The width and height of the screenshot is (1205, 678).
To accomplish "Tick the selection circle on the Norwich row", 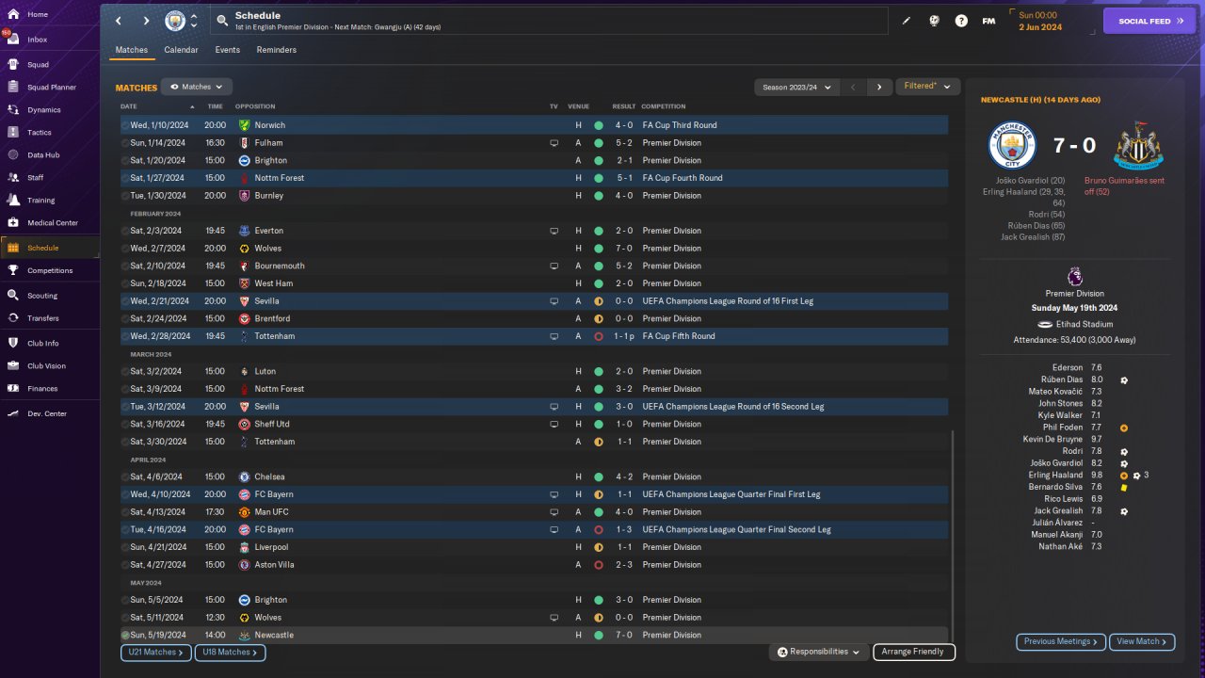I will [125, 125].
